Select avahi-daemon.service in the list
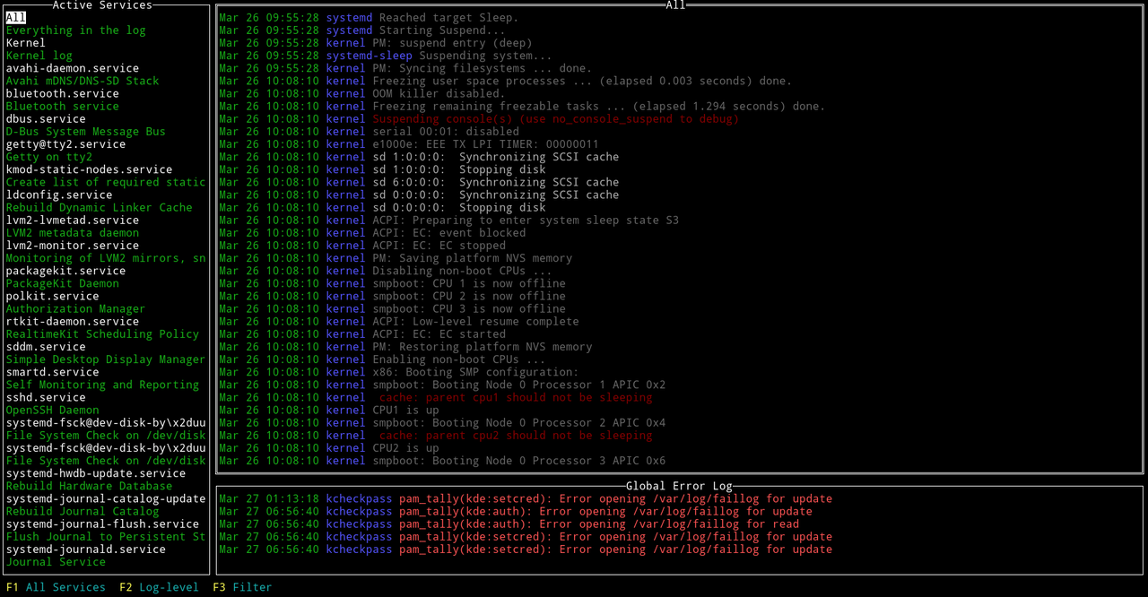The image size is (1148, 597). [73, 68]
